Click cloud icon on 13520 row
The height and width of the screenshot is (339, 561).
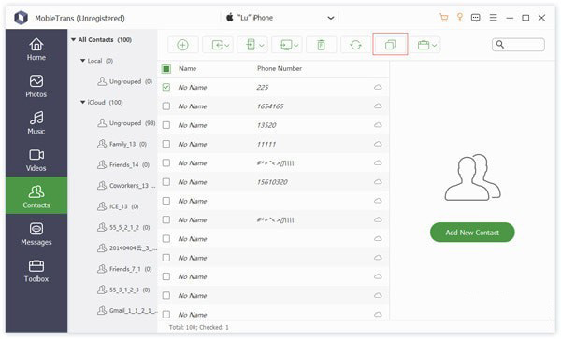pyautogui.click(x=378, y=125)
